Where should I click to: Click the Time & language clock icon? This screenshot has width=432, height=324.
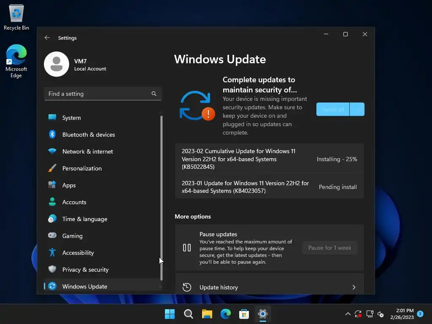52,219
